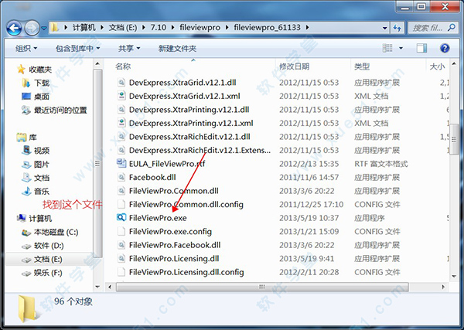Toggle the preview pane icon

(421, 48)
